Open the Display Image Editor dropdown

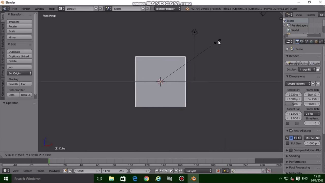point(307,70)
